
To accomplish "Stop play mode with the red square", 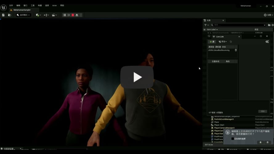I will (73, 15).
